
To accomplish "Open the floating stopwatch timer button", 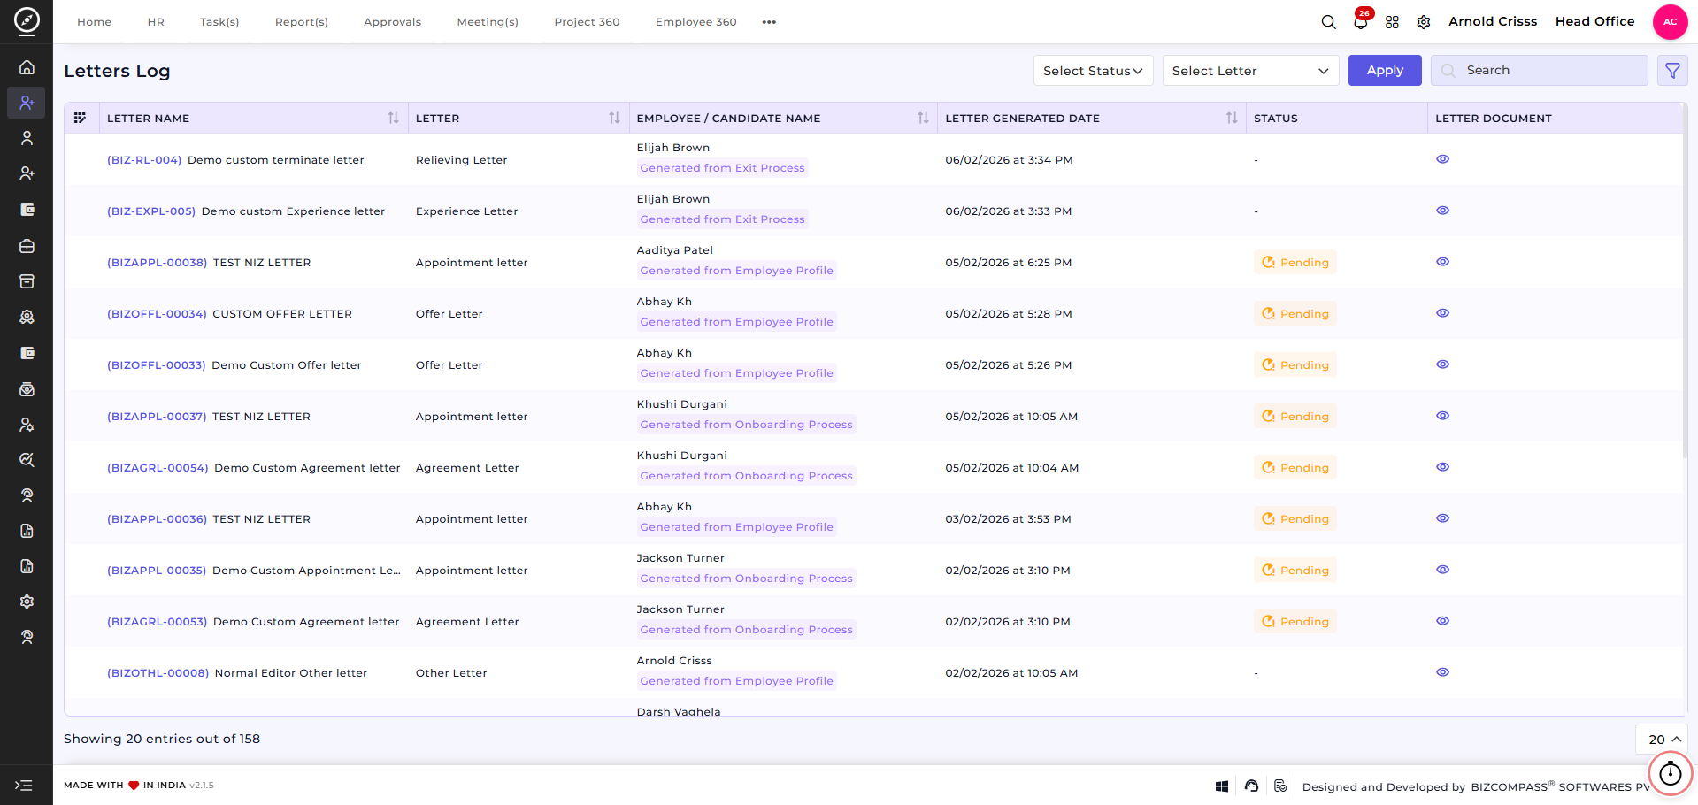I will [x=1670, y=774].
